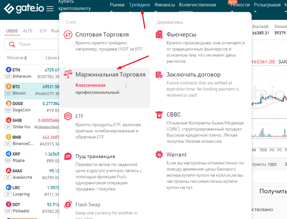Switch to the ETF market tab

[43, 31]
